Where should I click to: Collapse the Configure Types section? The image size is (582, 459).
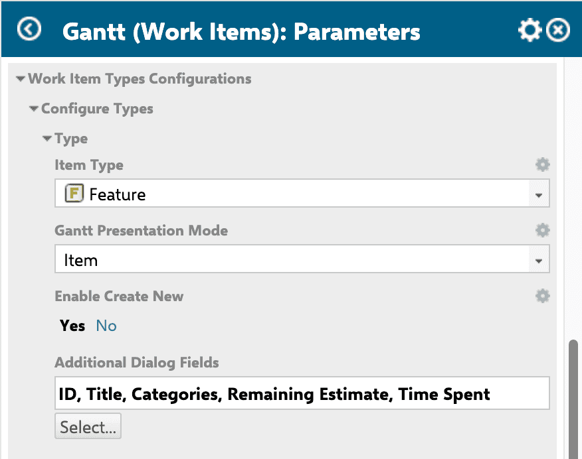(34, 109)
